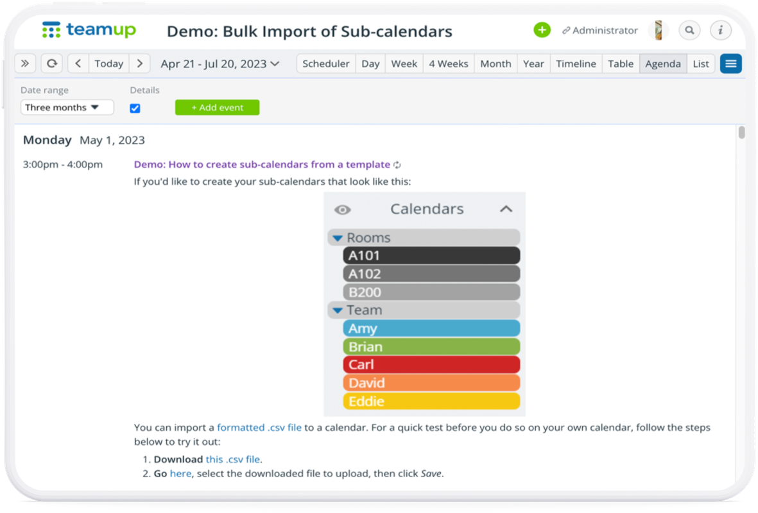The height and width of the screenshot is (513, 758).
Task: Open the Administrator link
Action: click(x=600, y=30)
